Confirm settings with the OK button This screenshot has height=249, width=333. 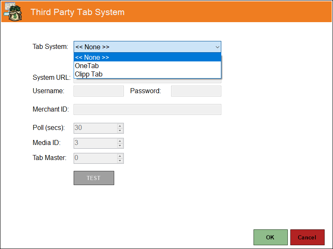click(271, 237)
